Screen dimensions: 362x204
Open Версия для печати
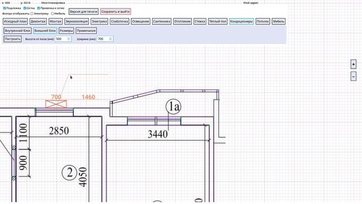(x=84, y=11)
